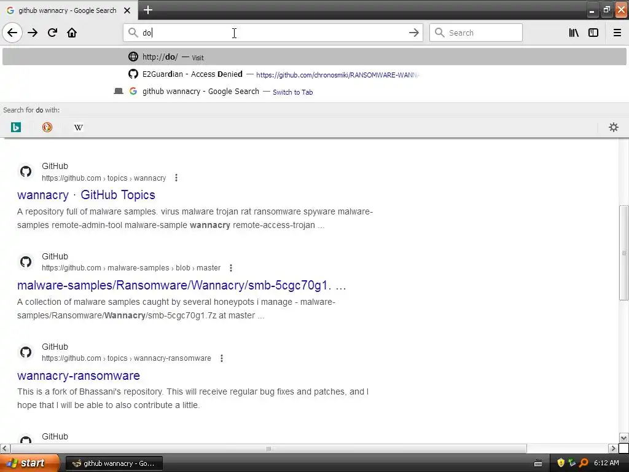Screen dimensions: 629x472
Task: Go forward with the forward arrow
Action: tap(33, 33)
